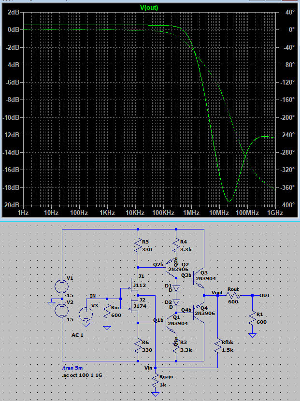
Task: Click the OUT net label
Action: point(264,295)
